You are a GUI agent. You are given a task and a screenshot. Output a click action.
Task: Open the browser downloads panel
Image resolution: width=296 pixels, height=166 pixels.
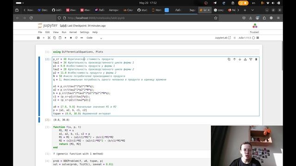click(251, 18)
